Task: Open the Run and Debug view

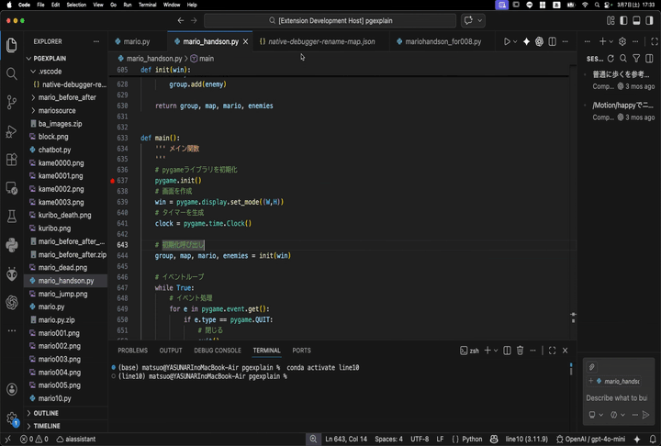Action: pyautogui.click(x=12, y=131)
